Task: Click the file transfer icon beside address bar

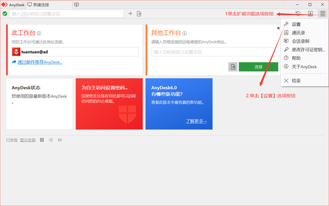Action: coord(139,14)
